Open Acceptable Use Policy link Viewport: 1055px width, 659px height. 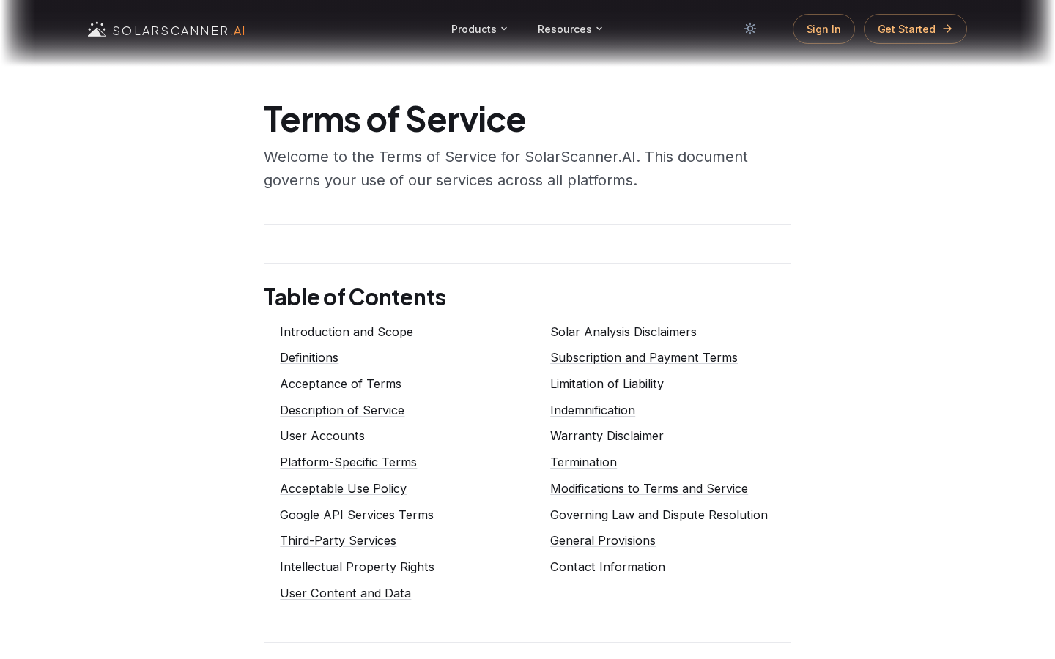tap(343, 488)
